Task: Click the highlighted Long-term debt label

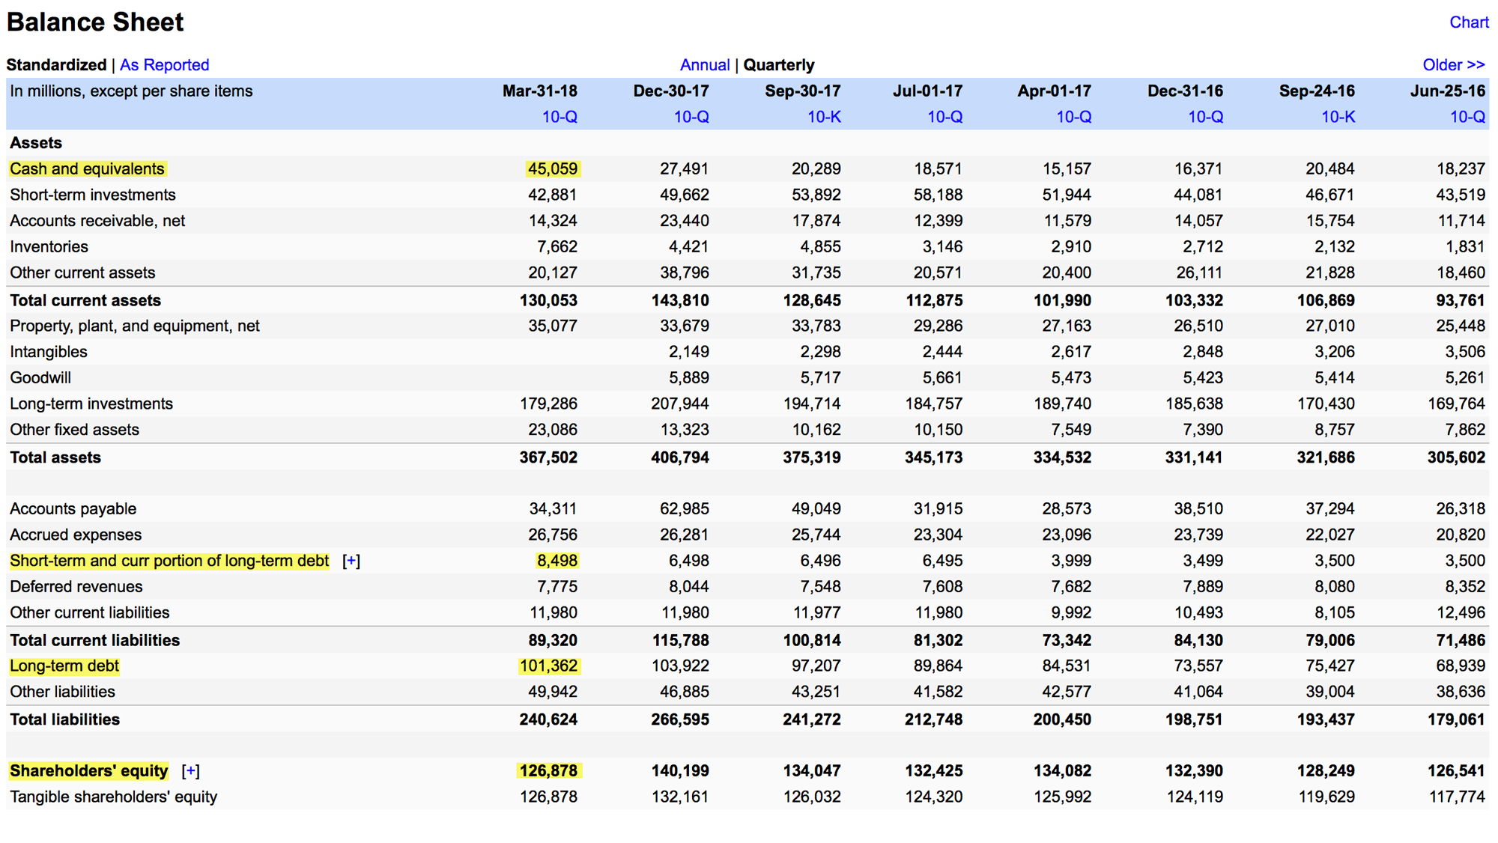Action: 64,666
